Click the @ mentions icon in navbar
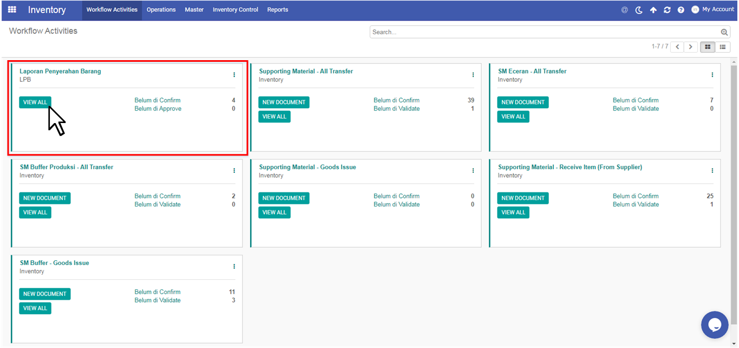739x348 pixels. [624, 10]
